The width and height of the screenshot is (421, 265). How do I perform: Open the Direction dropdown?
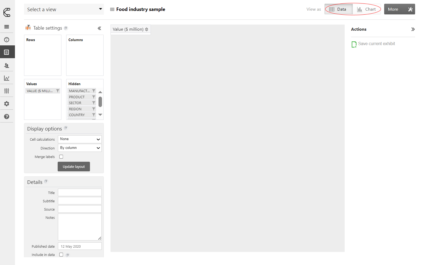coord(80,148)
